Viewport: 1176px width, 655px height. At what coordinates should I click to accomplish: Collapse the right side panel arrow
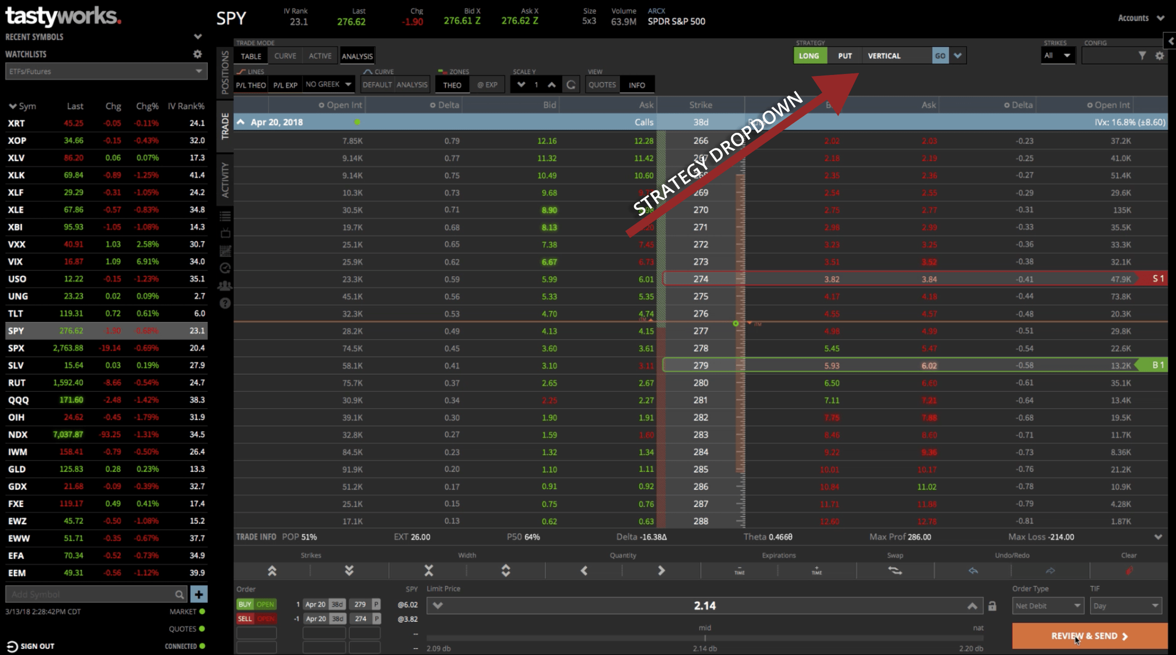tap(1170, 41)
